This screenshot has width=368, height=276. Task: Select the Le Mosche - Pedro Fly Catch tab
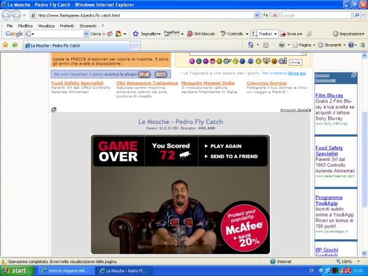click(x=77, y=45)
